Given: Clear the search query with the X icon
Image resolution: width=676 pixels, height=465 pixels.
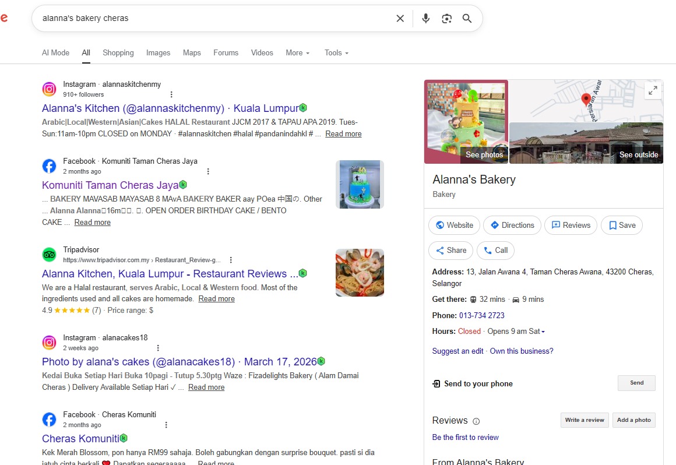Looking at the screenshot, I should pos(400,18).
